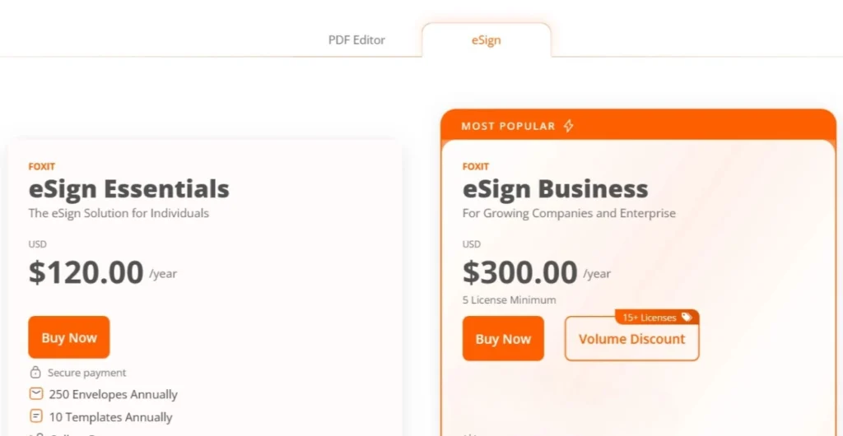Click the Secure payment label
843x436 pixels.
(x=87, y=373)
